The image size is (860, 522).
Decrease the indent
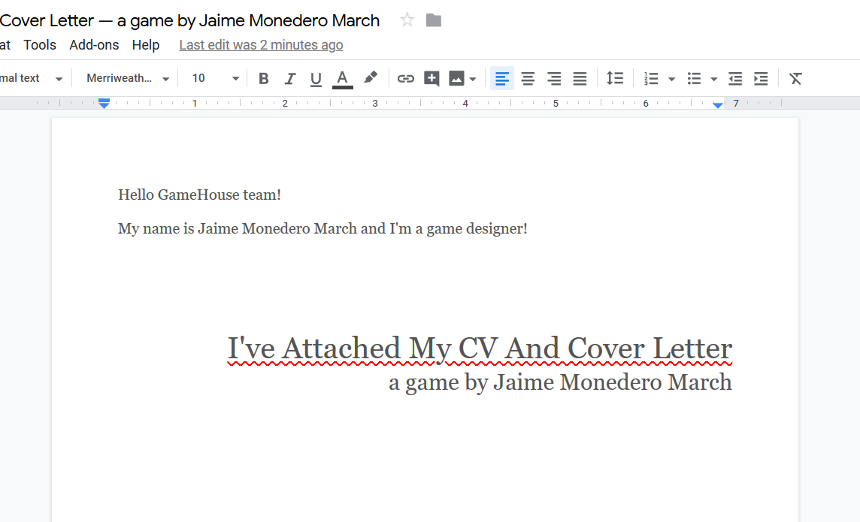(735, 78)
